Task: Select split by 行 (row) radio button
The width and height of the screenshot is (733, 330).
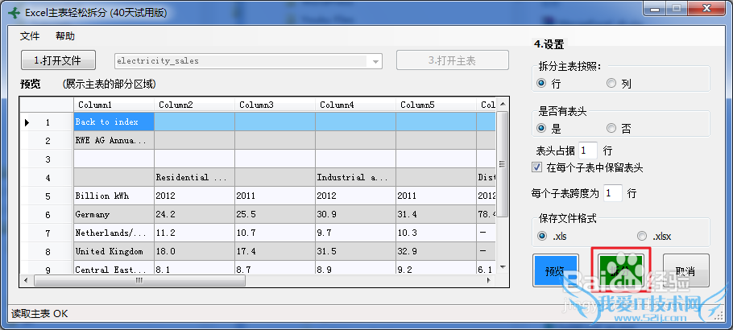Action: tap(542, 83)
